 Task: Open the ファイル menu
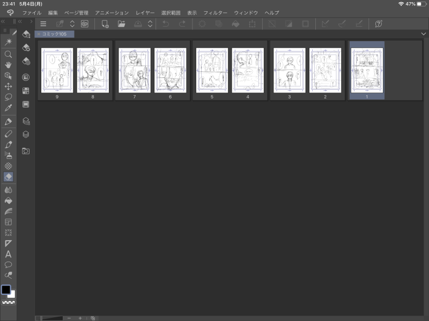click(x=32, y=13)
